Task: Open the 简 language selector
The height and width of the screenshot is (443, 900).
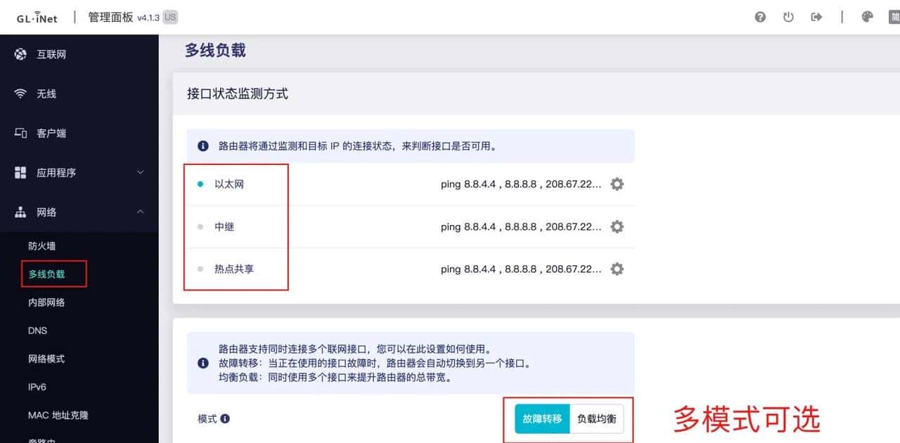Action: (894, 16)
